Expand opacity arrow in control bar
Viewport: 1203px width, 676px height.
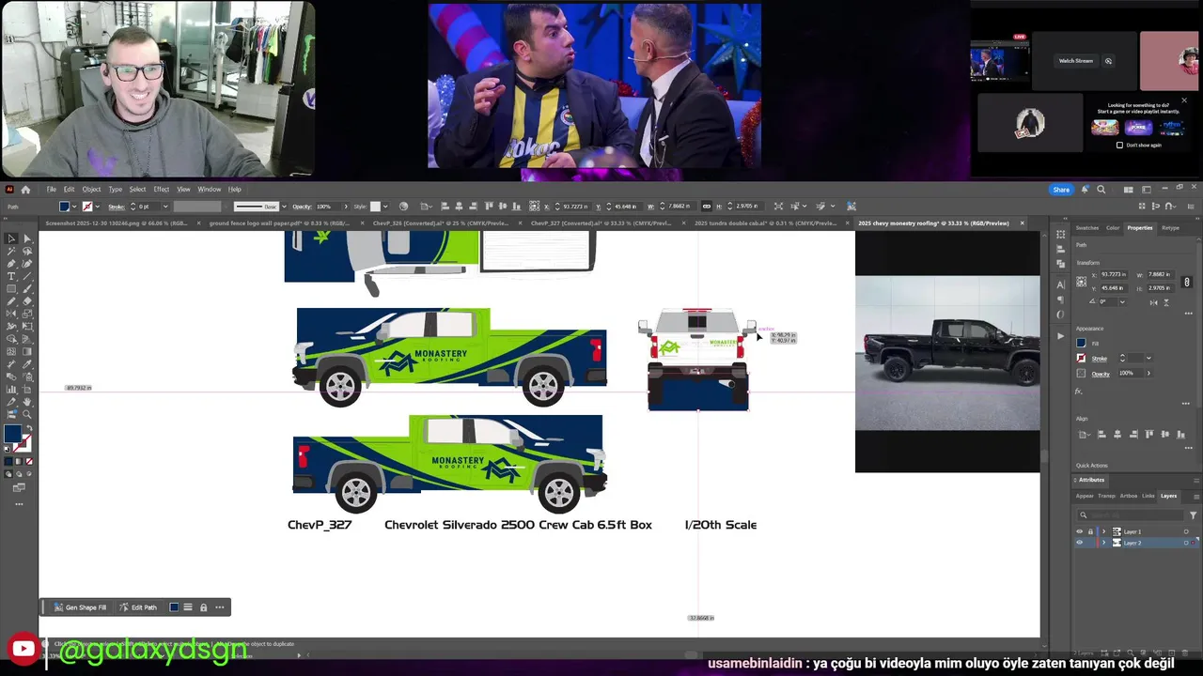coord(346,206)
